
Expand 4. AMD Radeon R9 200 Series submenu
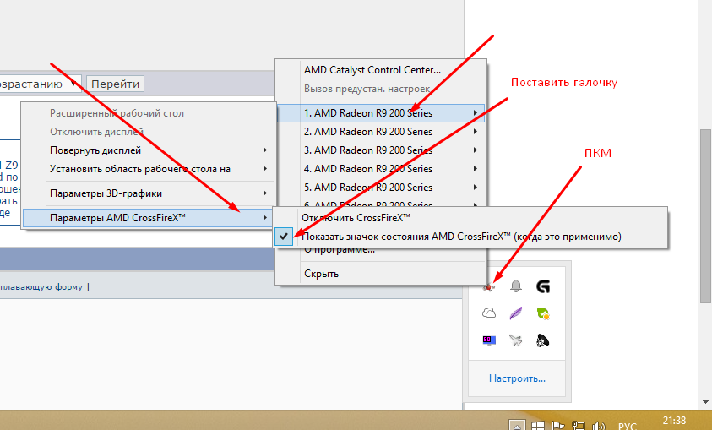click(381, 169)
